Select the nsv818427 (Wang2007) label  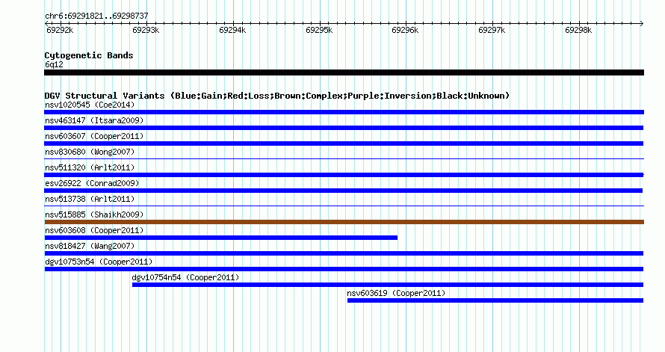[x=90, y=246]
